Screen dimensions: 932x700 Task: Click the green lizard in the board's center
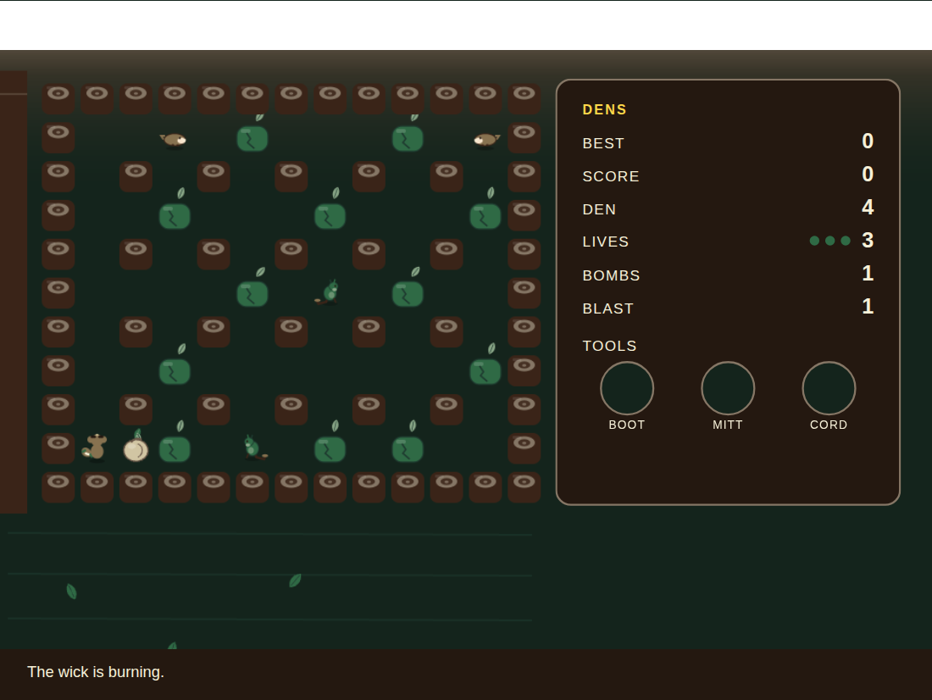tap(328, 292)
